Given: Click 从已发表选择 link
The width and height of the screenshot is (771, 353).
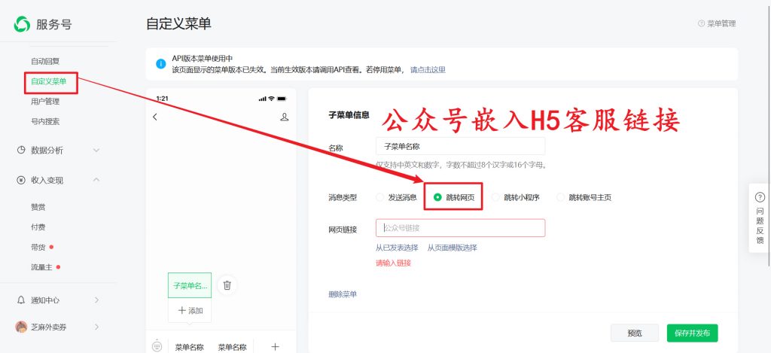Looking at the screenshot, I should tap(397, 248).
